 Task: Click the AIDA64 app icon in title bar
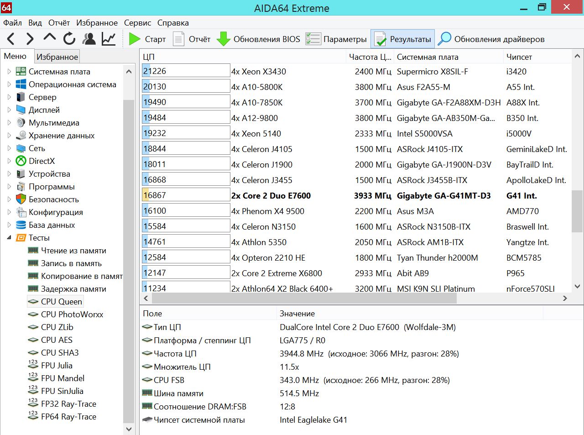click(x=6, y=7)
